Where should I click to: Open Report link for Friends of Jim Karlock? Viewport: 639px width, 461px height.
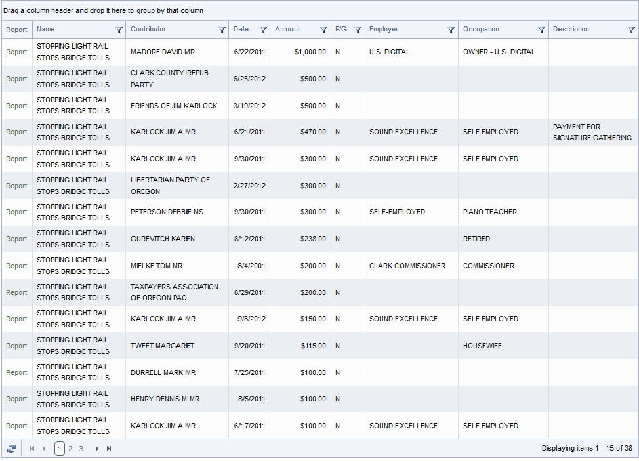(16, 106)
